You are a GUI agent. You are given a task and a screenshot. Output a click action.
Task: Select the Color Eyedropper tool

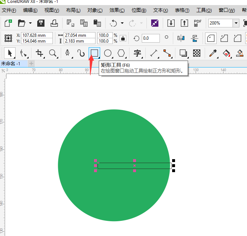pos(212,53)
